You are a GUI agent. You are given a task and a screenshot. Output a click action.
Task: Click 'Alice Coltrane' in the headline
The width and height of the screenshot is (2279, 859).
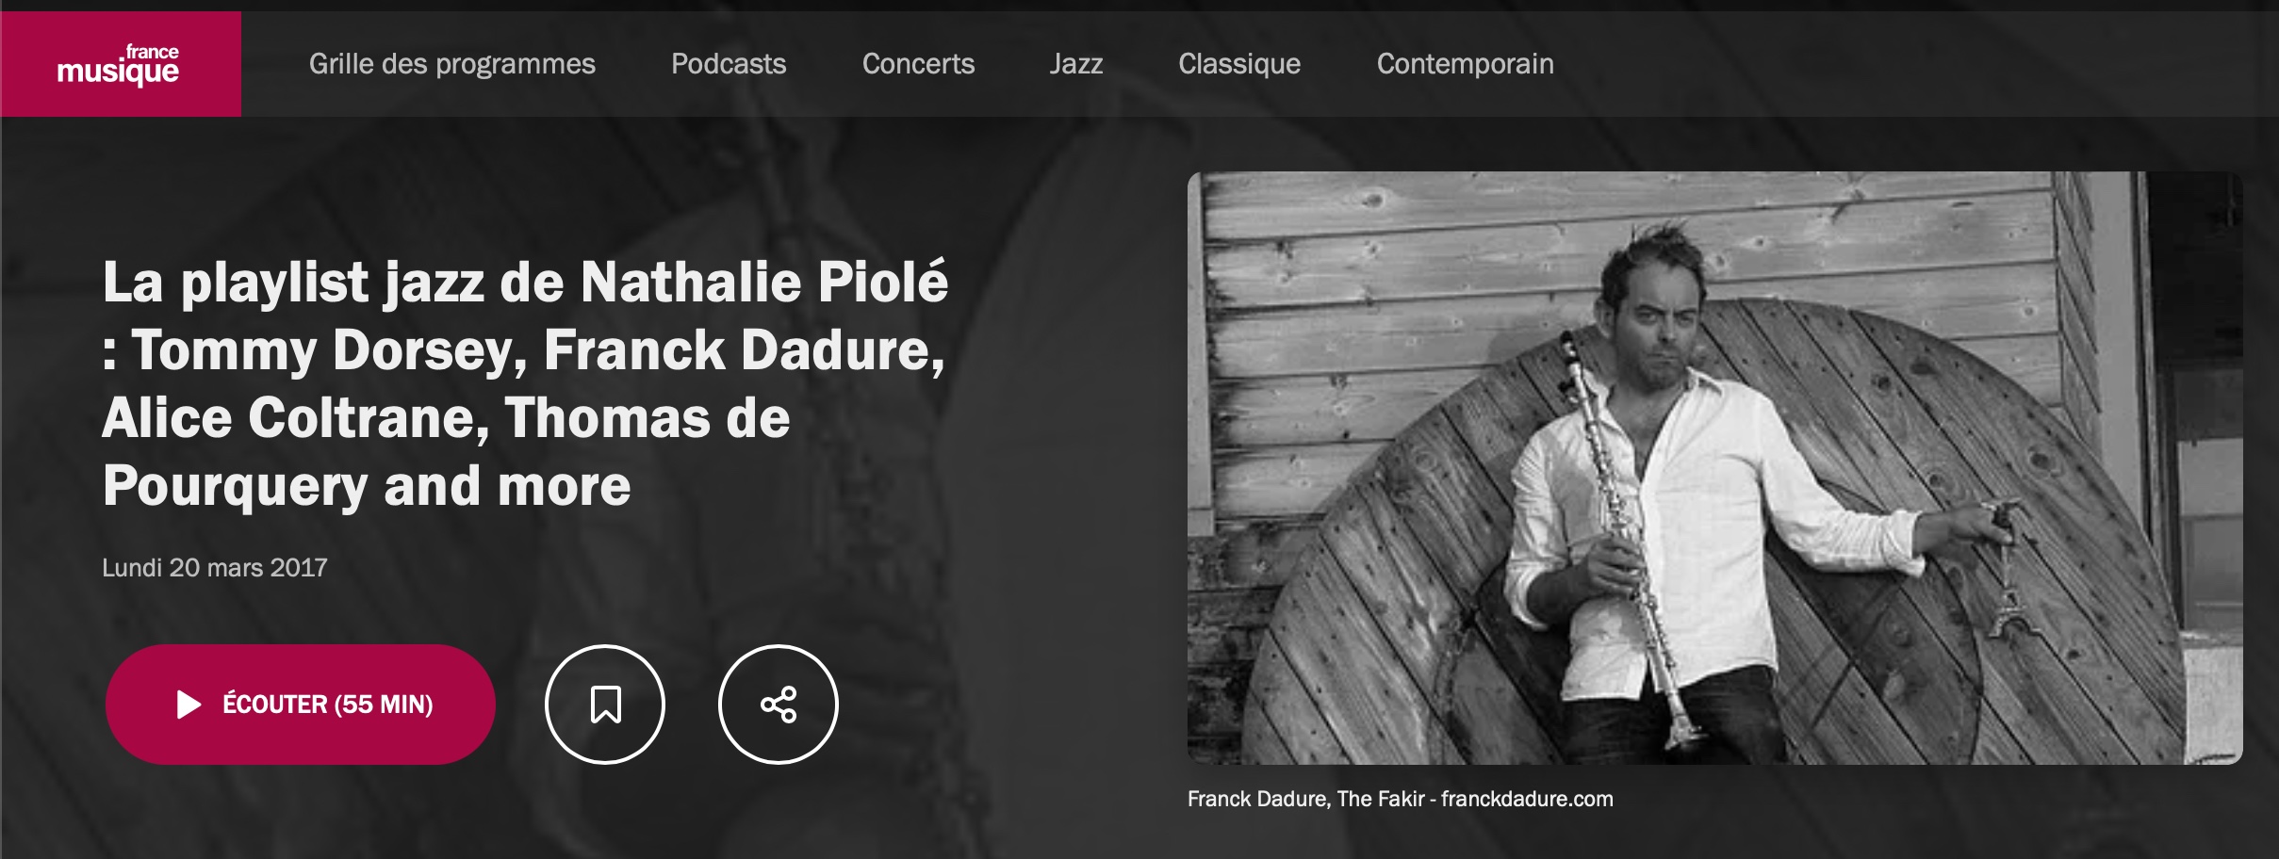point(295,417)
